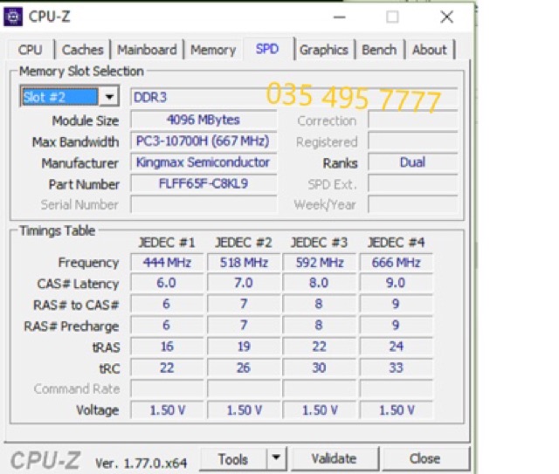Screen dimensions: 559x474
Task: Click CAS# Latency value 9.0
Action: (396, 283)
